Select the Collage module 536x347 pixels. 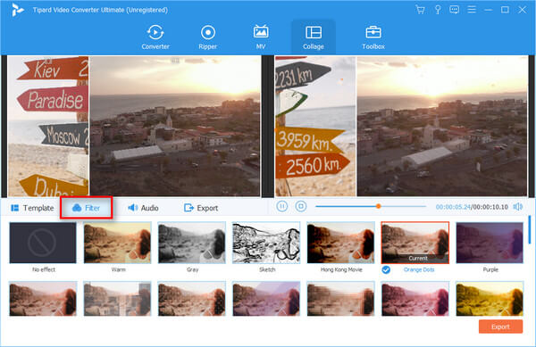click(314, 37)
